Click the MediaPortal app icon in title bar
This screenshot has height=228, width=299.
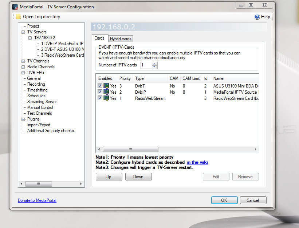[x=15, y=7]
